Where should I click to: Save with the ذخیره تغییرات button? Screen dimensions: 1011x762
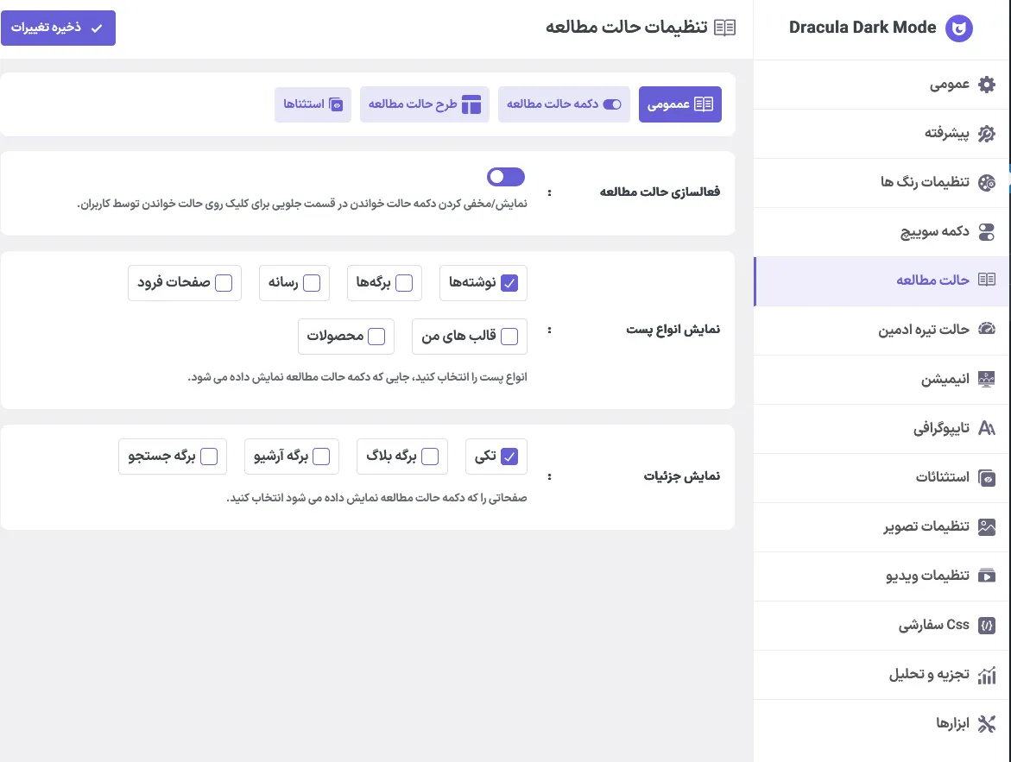(x=58, y=28)
